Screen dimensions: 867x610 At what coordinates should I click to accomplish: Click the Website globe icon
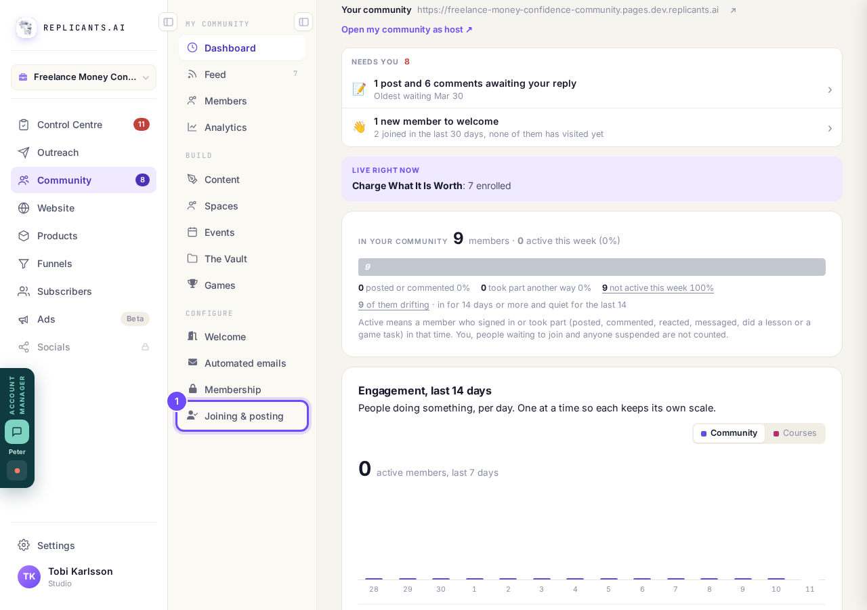pos(24,208)
